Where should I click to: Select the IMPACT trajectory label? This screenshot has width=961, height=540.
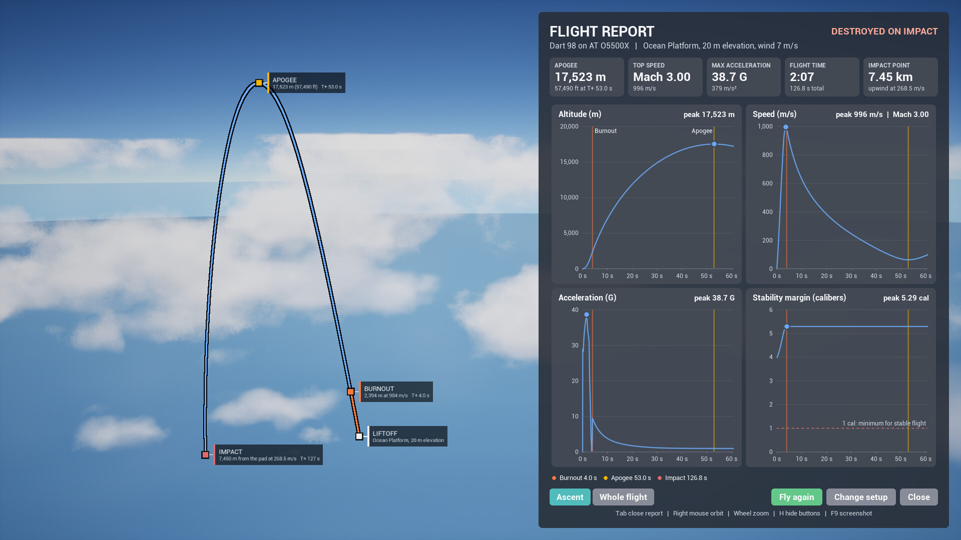pyautogui.click(x=268, y=455)
